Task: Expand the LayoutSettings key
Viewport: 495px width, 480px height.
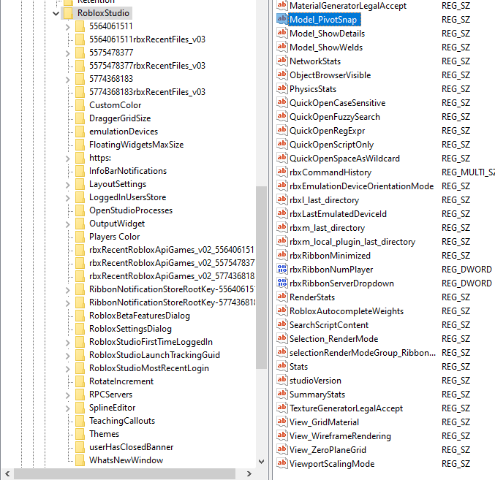Action: pos(67,184)
